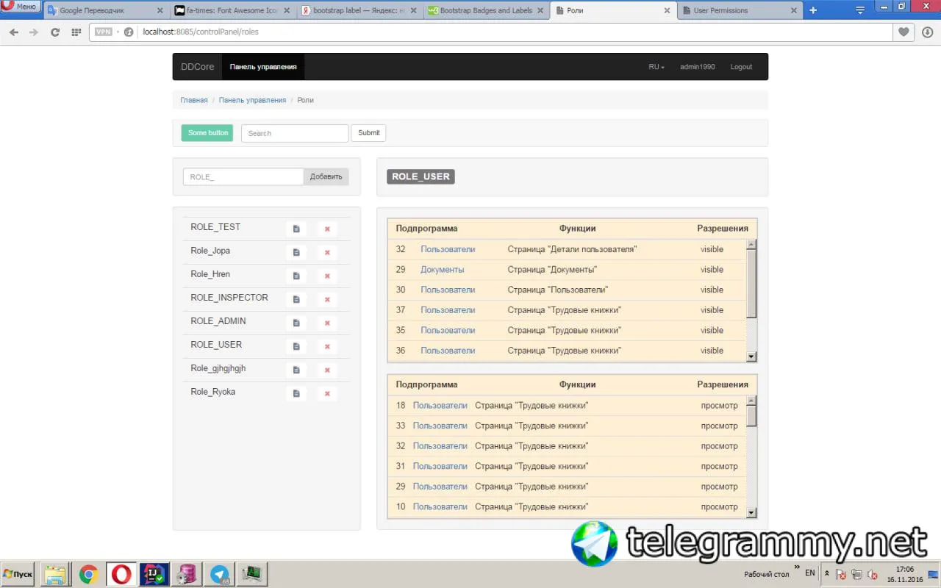941x588 pixels.
Task: Click the address bar URL
Action: (201, 32)
